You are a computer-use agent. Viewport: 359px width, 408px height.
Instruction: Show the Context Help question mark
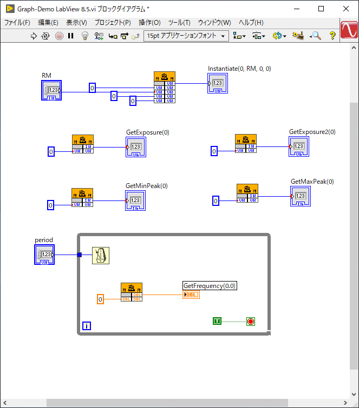point(332,36)
